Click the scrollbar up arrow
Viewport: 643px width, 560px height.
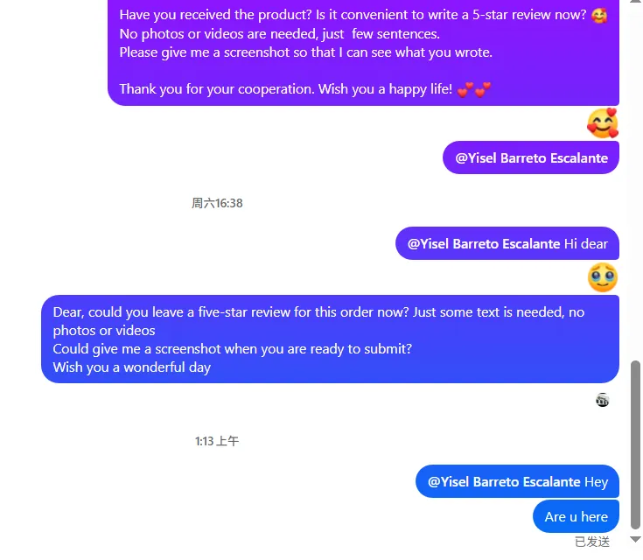tap(636, 3)
